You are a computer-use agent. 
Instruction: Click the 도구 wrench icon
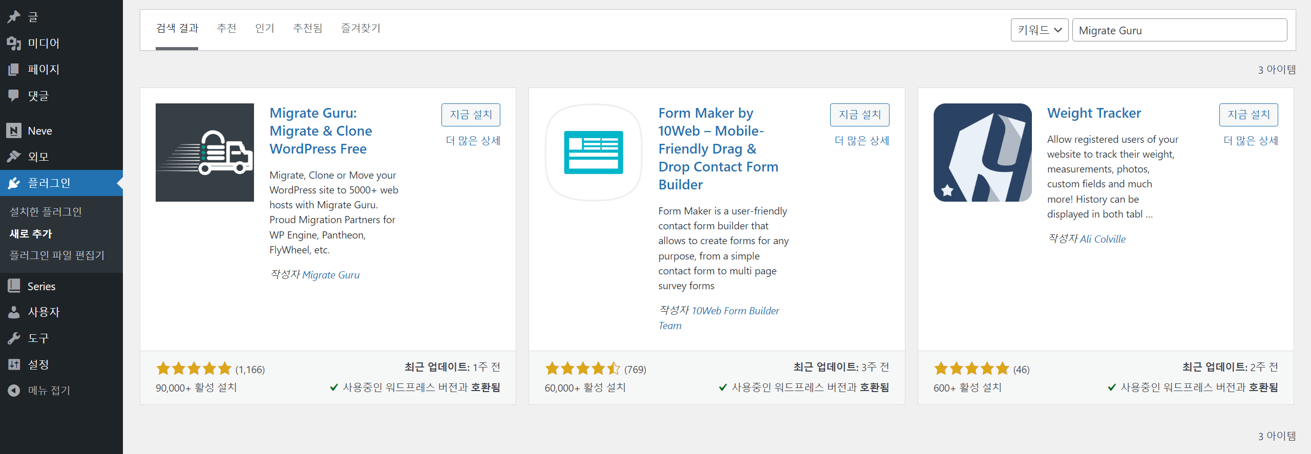click(x=14, y=338)
